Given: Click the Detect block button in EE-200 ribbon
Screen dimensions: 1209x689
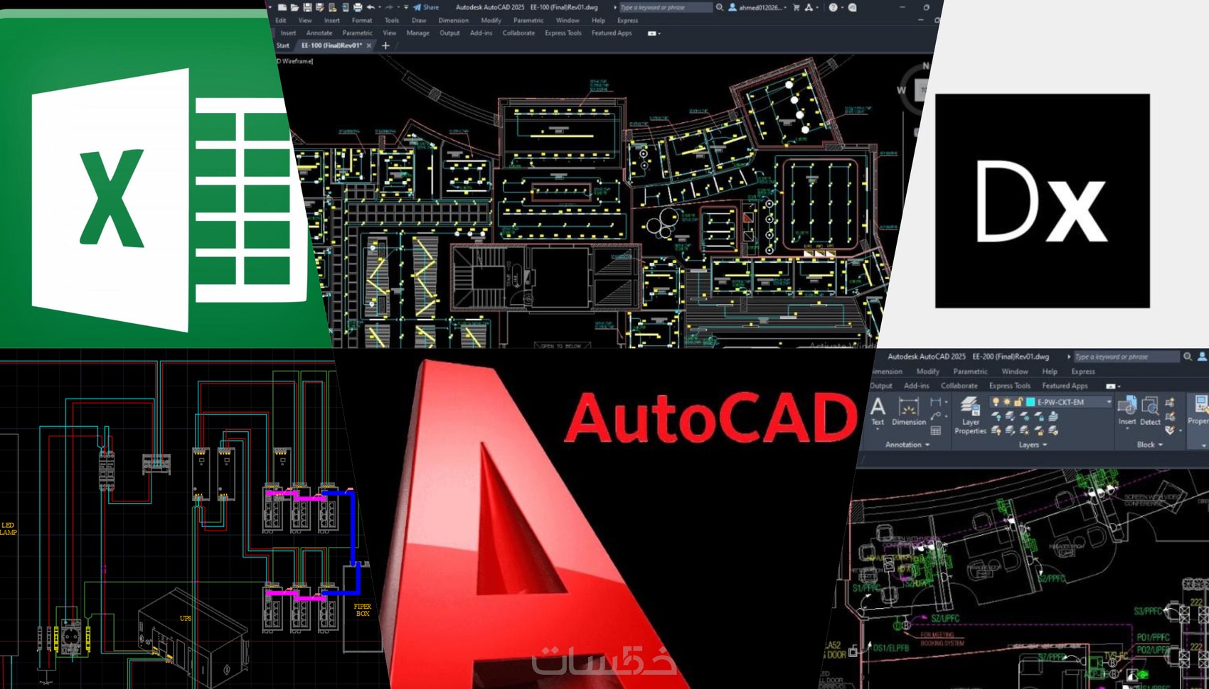Looking at the screenshot, I should coord(1150,411).
